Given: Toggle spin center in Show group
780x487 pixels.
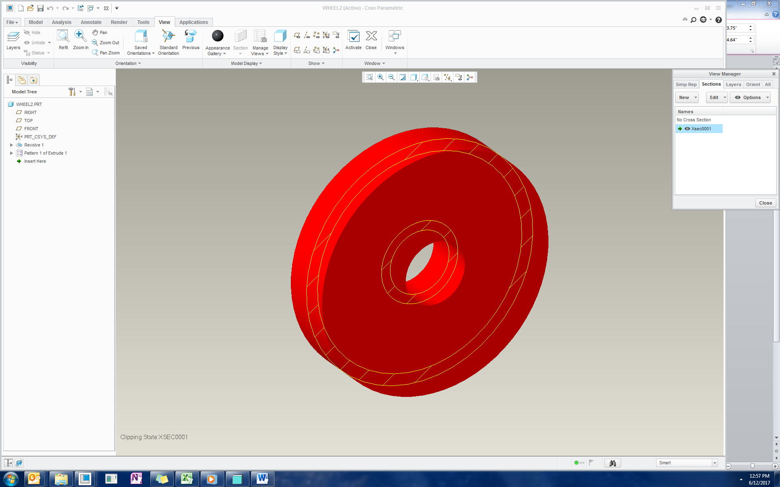Looking at the screenshot, I should pos(336,50).
